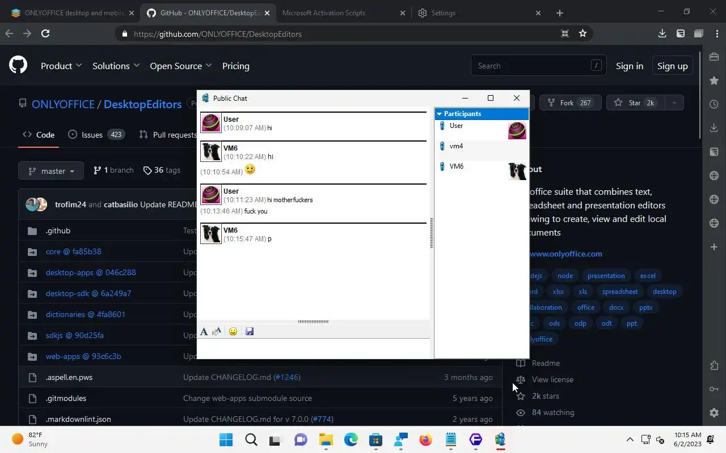Open the .gitmodules file

tap(66, 398)
